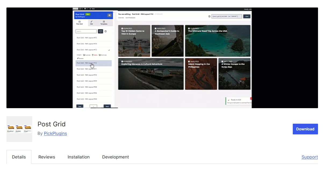
Task: Follow the PickPlugins author link
Action: (55, 133)
